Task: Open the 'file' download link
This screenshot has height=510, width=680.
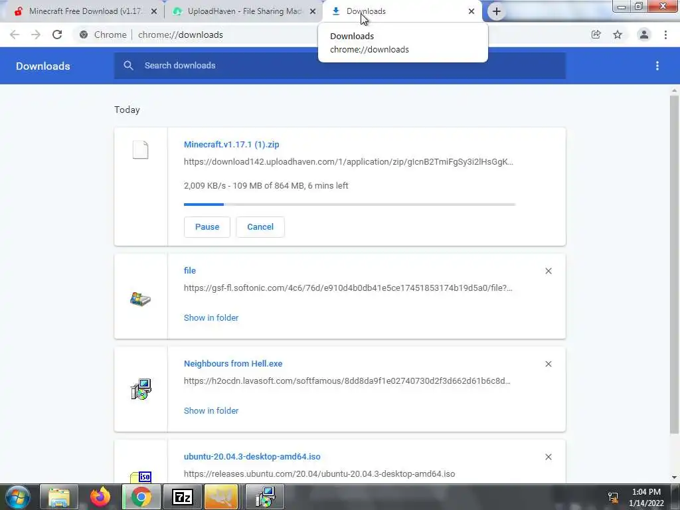Action: (190, 271)
